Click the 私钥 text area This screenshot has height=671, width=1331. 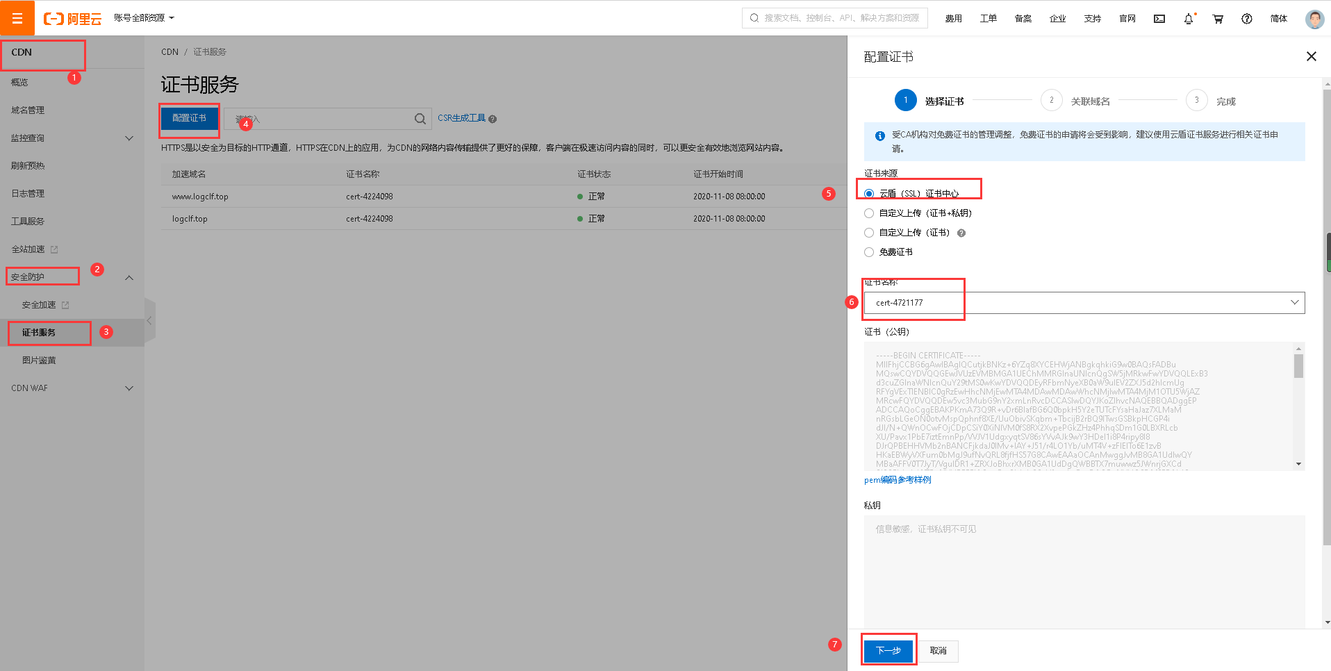[x=1084, y=572]
